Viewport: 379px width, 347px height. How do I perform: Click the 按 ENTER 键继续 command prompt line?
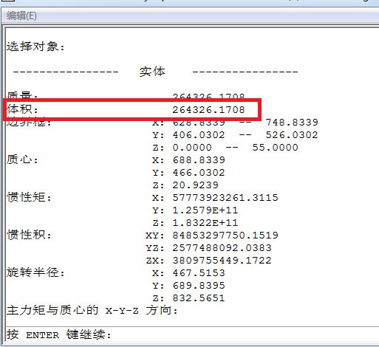(x=59, y=334)
